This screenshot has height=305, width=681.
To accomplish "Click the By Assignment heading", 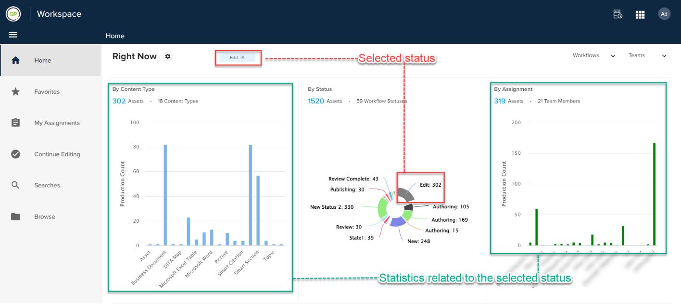I will 513,89.
